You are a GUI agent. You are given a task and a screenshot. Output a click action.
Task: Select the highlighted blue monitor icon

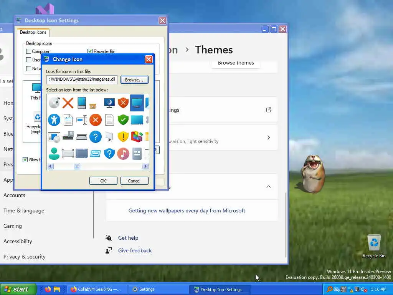coord(137,103)
